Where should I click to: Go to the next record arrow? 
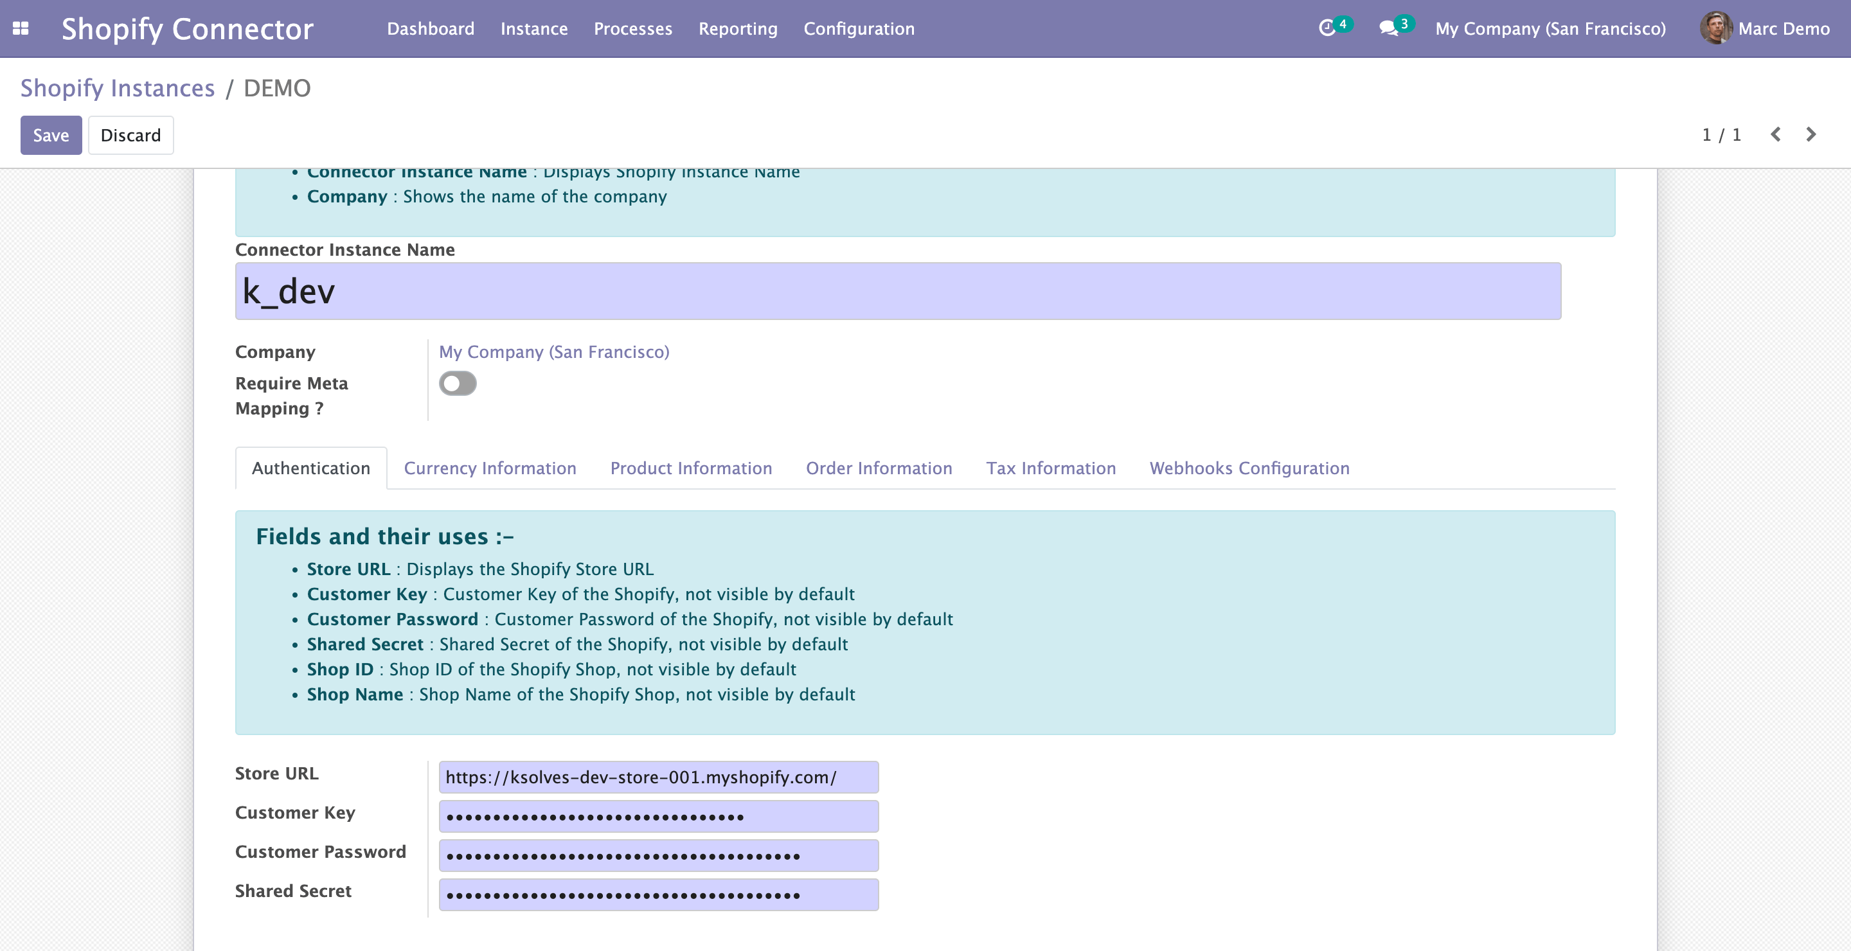click(x=1811, y=134)
